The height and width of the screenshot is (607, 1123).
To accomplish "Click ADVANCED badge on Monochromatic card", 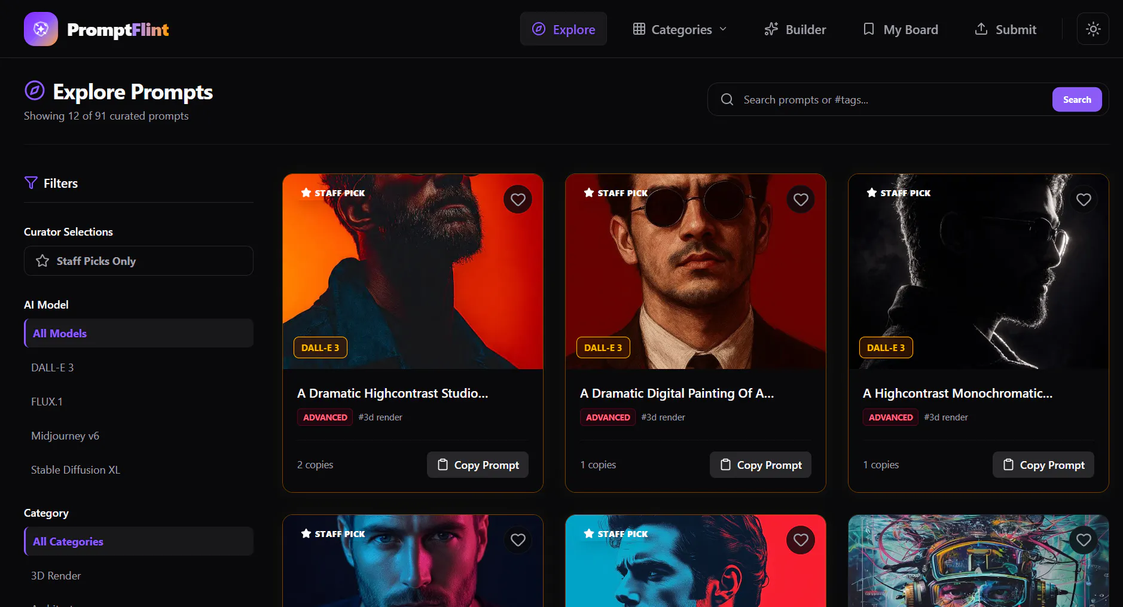I will [x=891, y=417].
